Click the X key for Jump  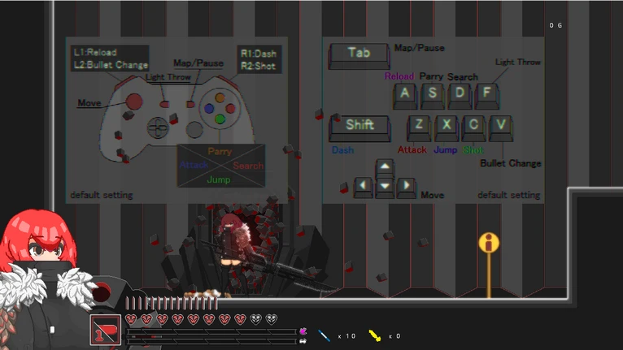[x=446, y=125]
